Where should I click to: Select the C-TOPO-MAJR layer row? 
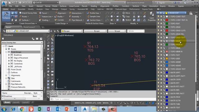176,41
